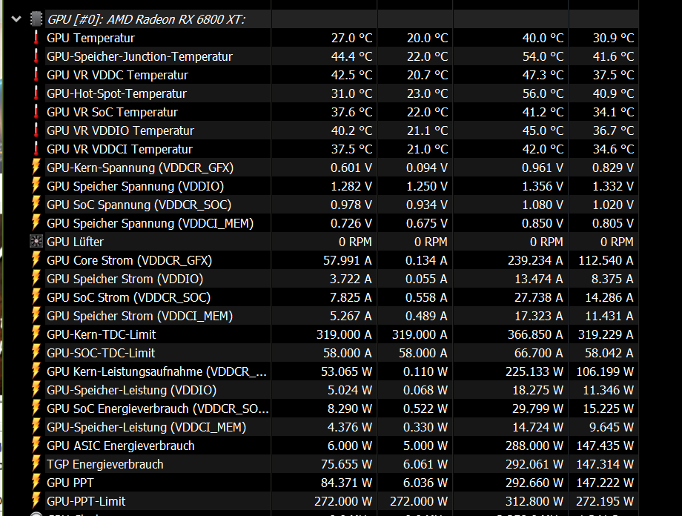Screen dimensions: 682x516
Task: Click lightning icon of GPU-Speicher-Leistung (VDDIO)
Action: pyautogui.click(x=36, y=390)
